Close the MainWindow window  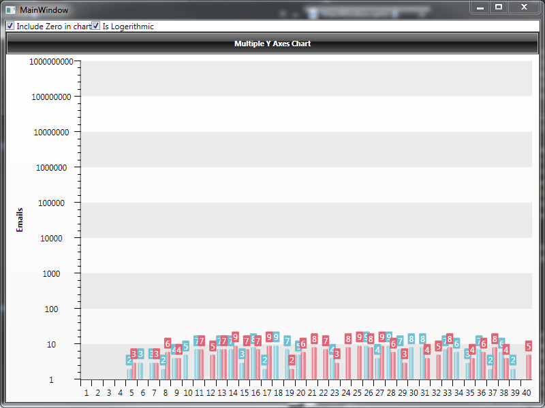524,7
